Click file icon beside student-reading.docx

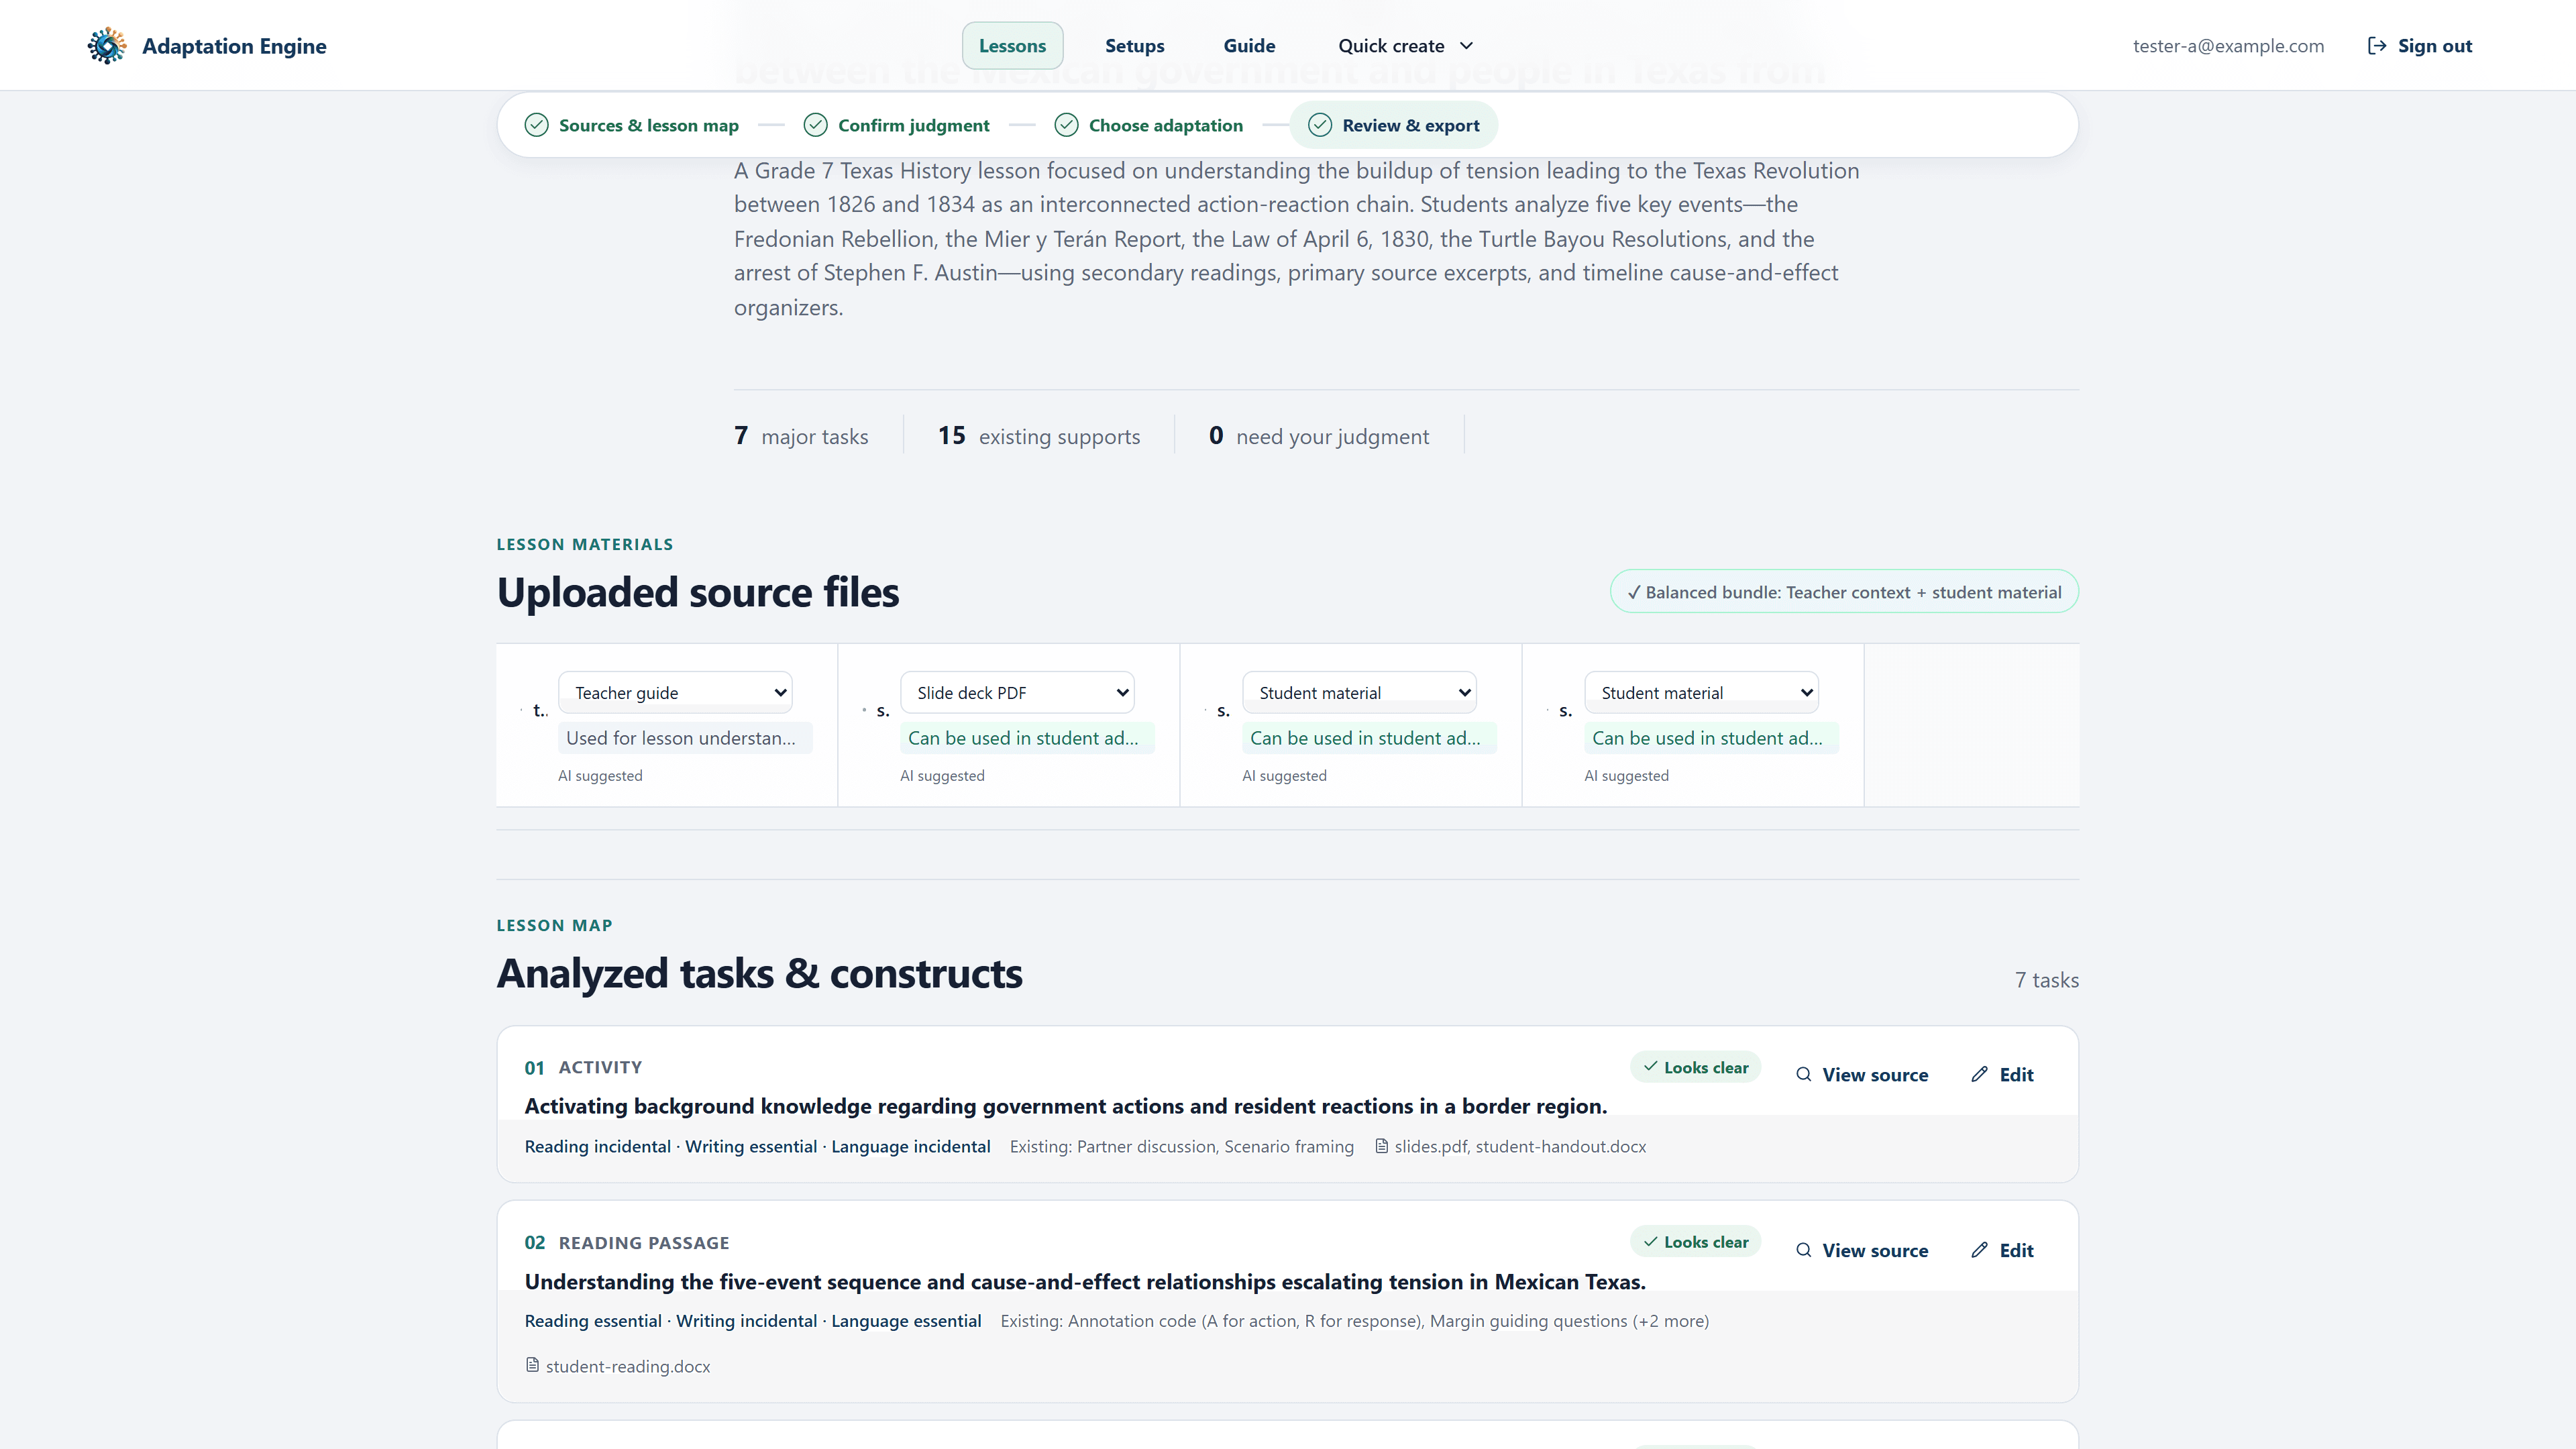click(x=532, y=1365)
